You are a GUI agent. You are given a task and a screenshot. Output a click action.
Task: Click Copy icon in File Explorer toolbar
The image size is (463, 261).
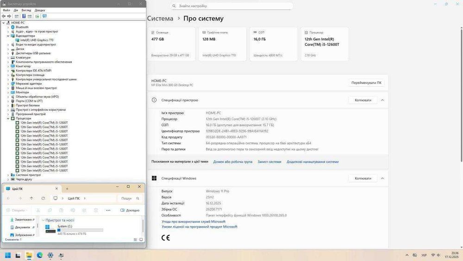coord(50,210)
